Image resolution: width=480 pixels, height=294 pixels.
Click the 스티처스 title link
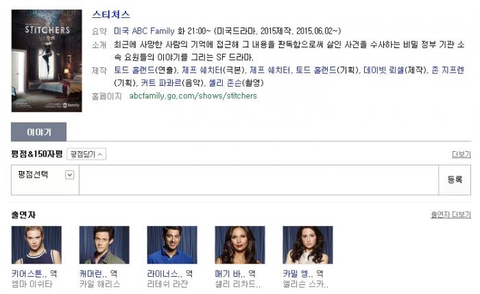111,14
